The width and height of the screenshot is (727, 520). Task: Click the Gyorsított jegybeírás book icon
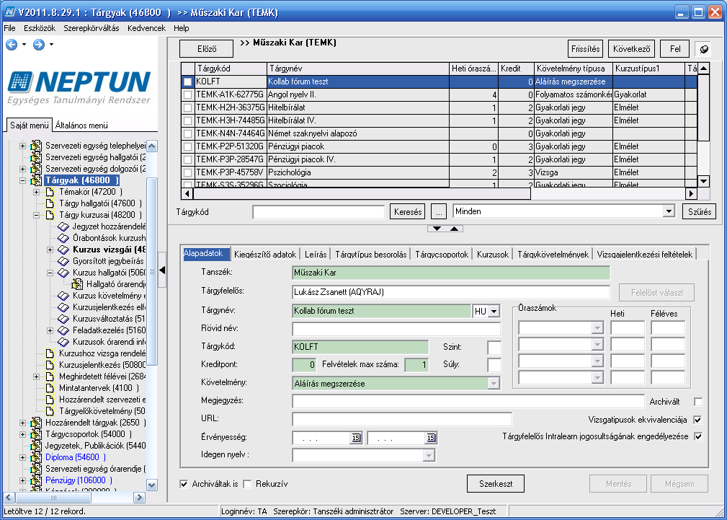pos(63,261)
